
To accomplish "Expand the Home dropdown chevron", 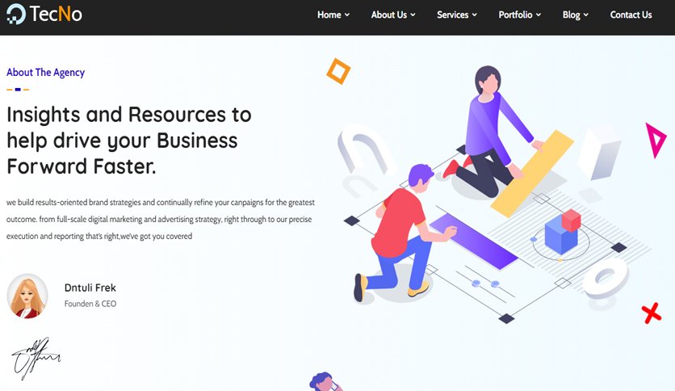I will [347, 15].
